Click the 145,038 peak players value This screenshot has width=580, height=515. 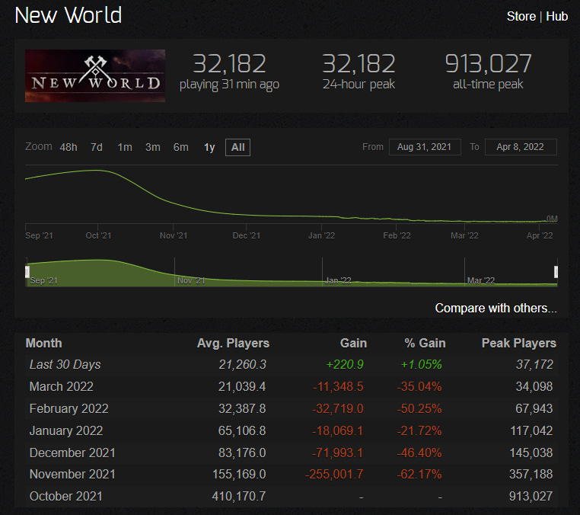pos(531,453)
